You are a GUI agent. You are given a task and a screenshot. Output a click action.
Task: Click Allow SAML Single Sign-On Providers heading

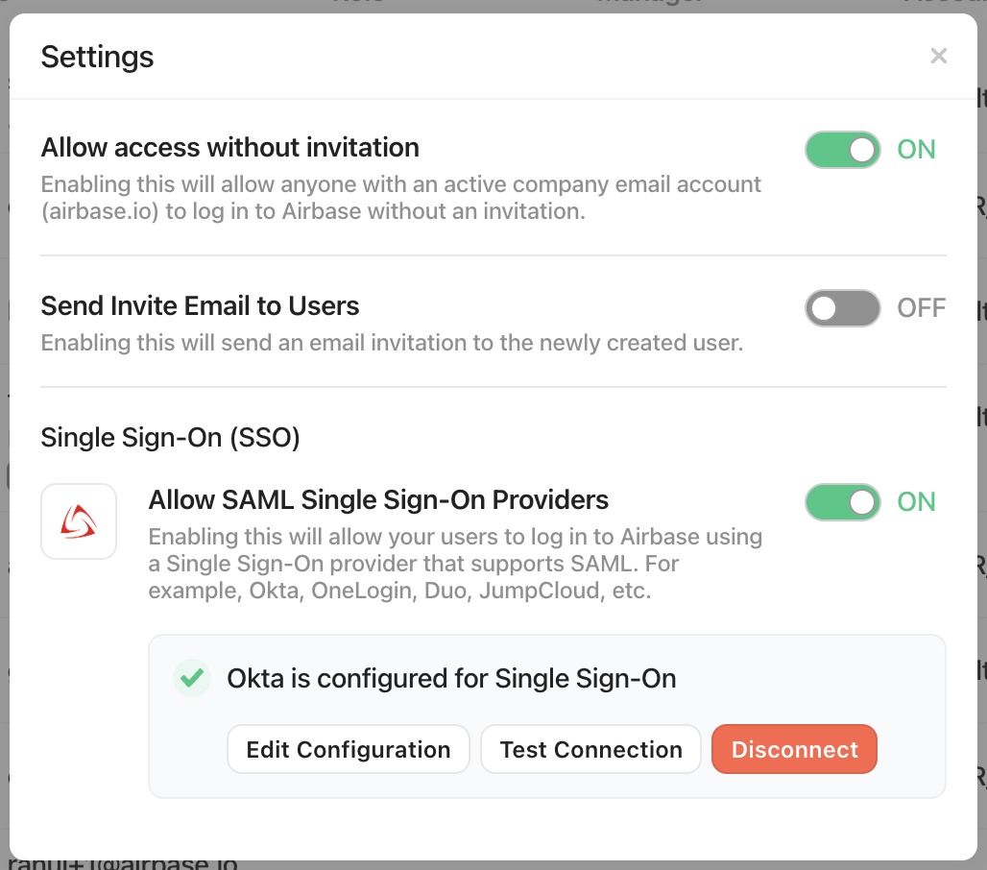tap(378, 500)
